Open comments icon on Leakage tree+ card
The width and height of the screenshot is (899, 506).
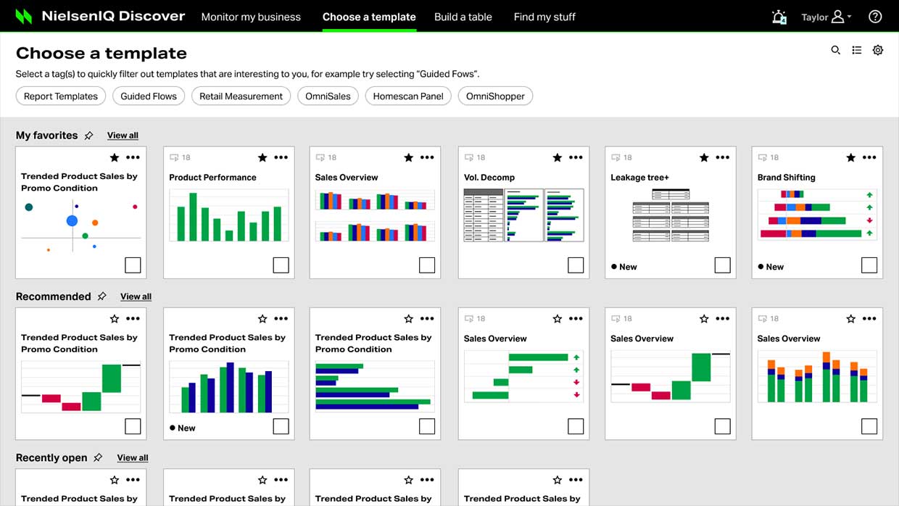pos(616,157)
